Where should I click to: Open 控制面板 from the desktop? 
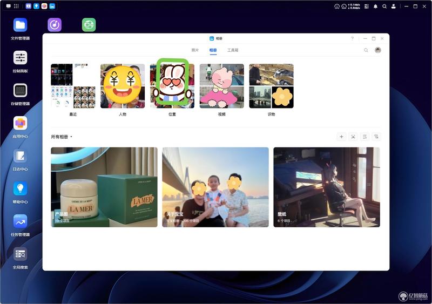pos(20,58)
